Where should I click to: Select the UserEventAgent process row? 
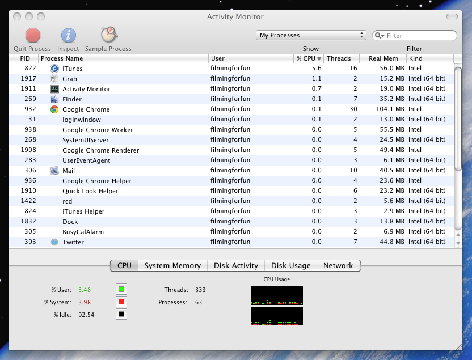click(x=231, y=160)
